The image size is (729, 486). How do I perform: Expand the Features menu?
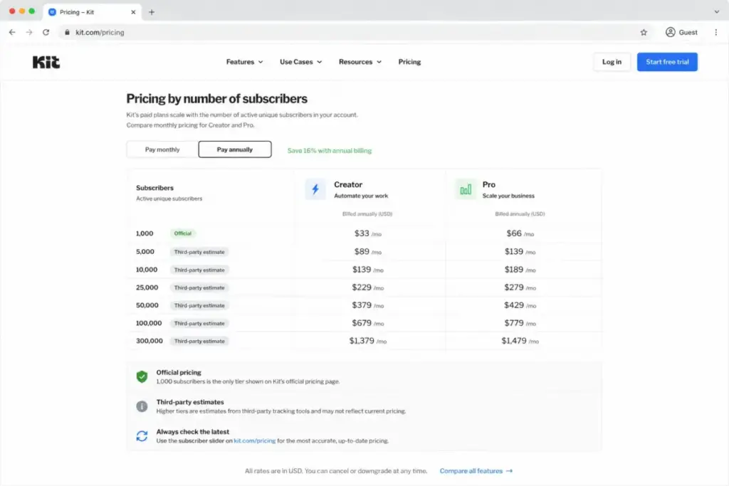[245, 62]
